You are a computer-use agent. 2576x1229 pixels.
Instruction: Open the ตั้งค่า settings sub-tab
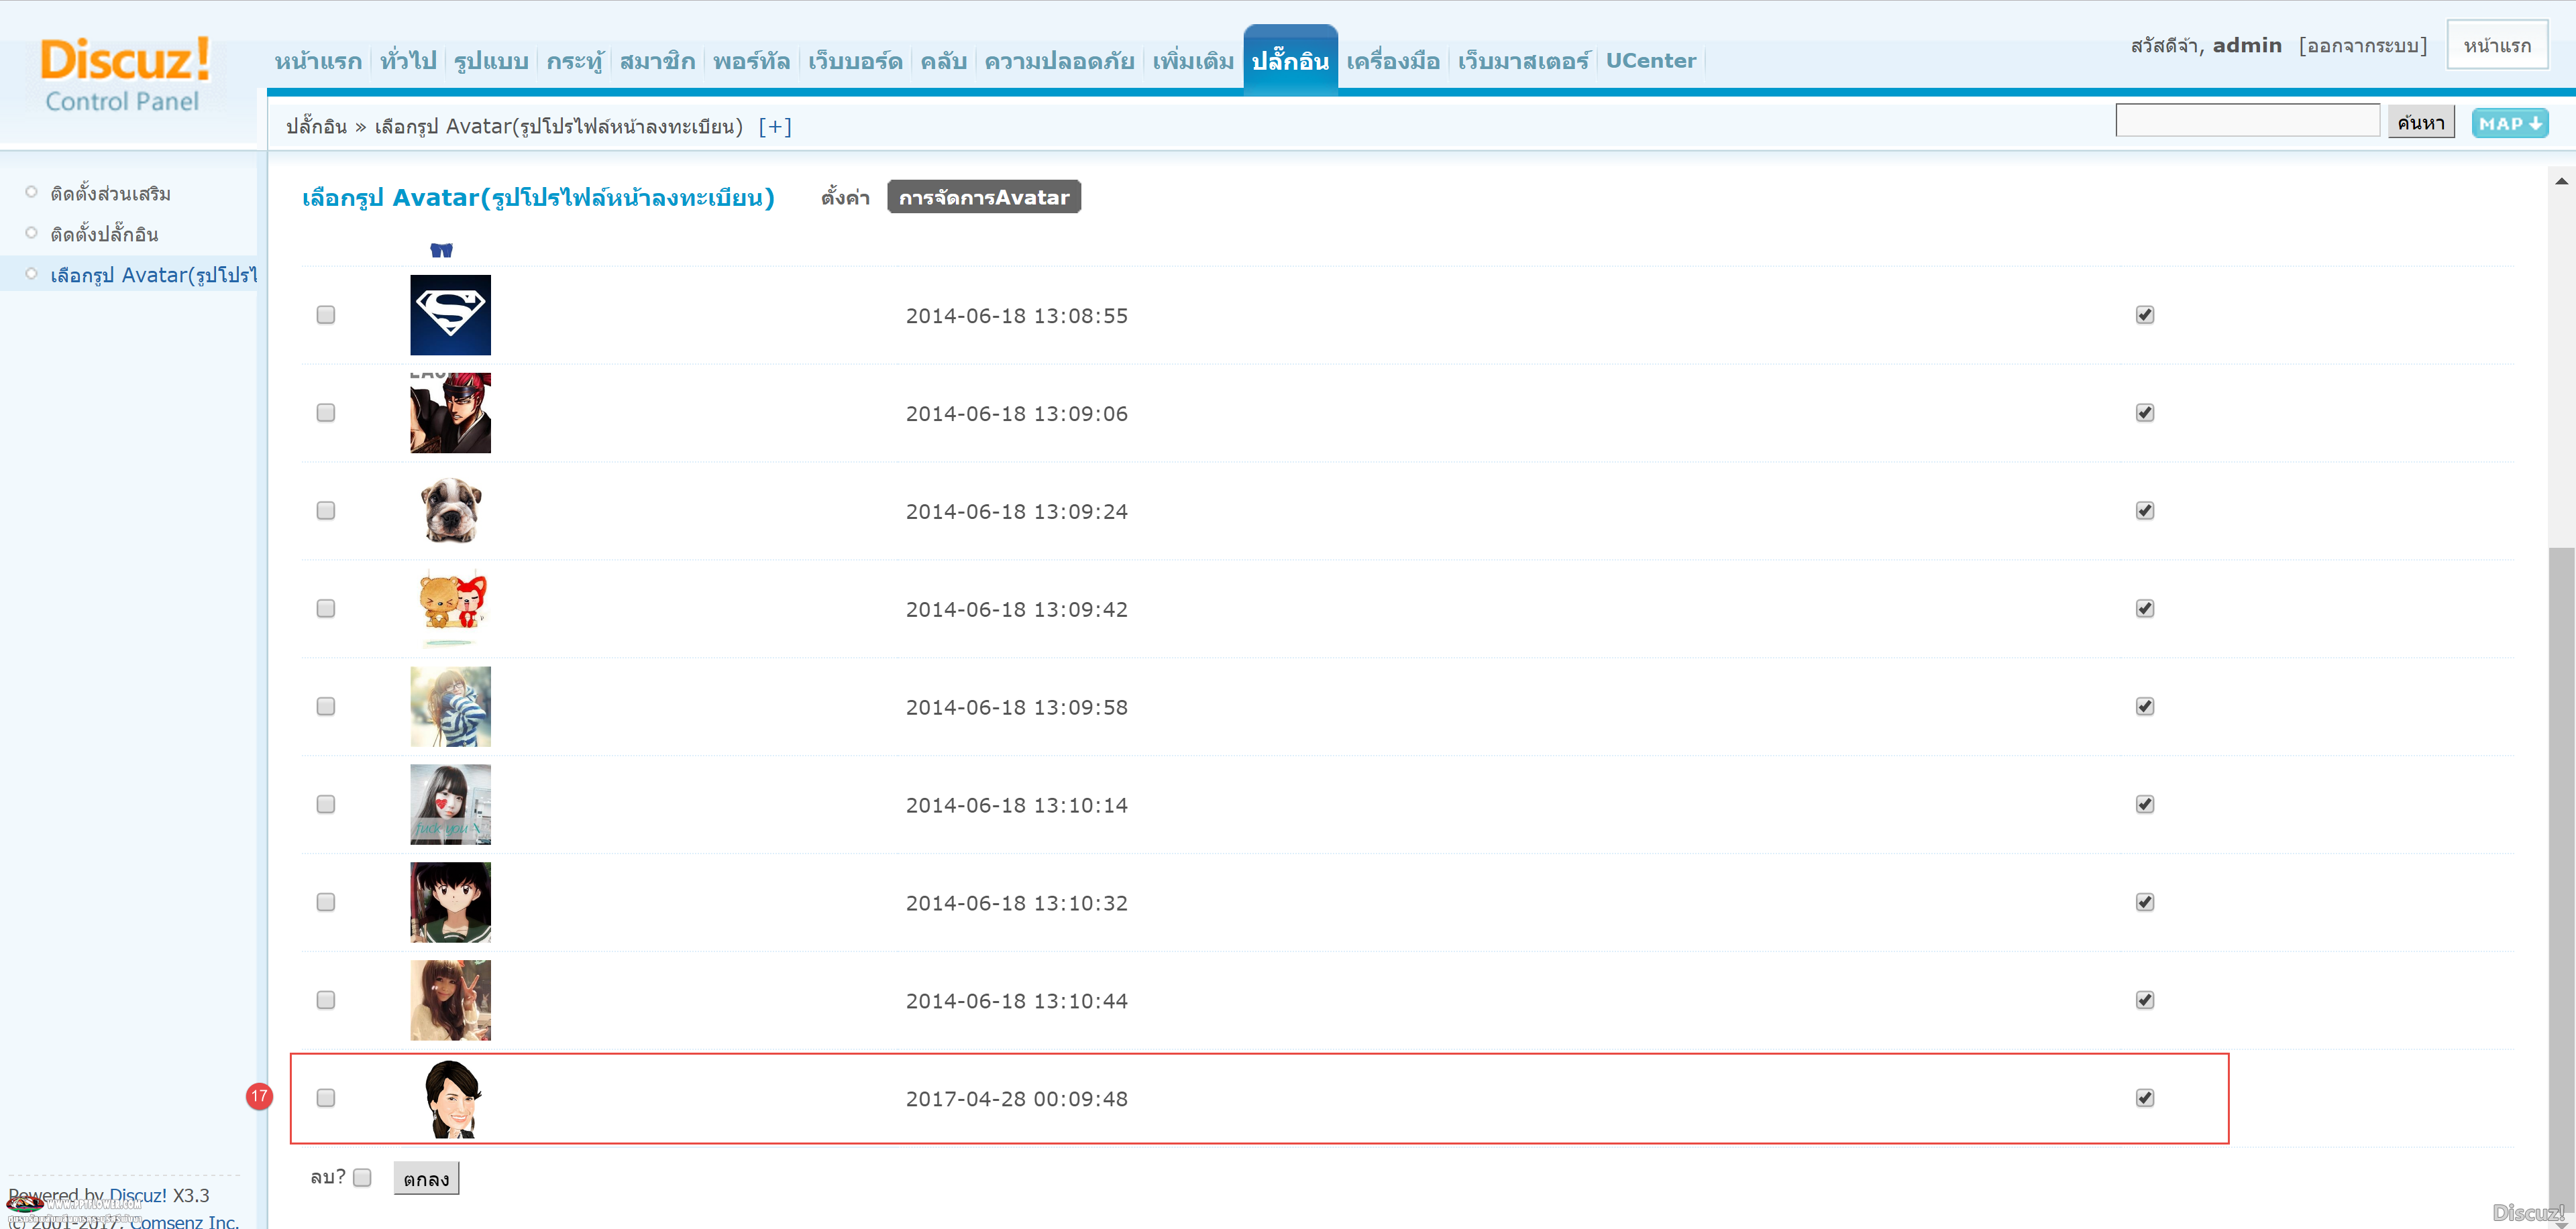tap(845, 197)
